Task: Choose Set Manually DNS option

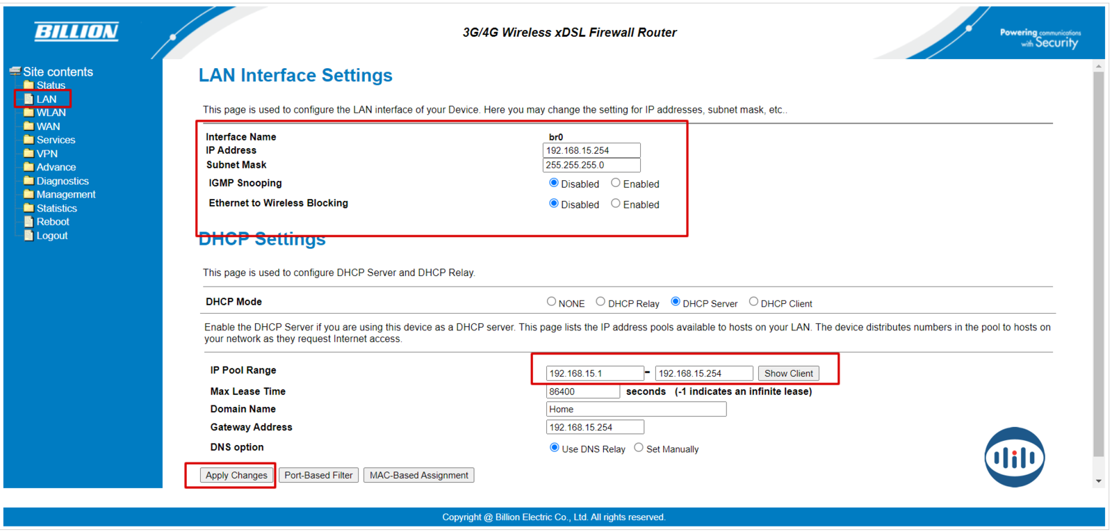Action: coord(639,448)
